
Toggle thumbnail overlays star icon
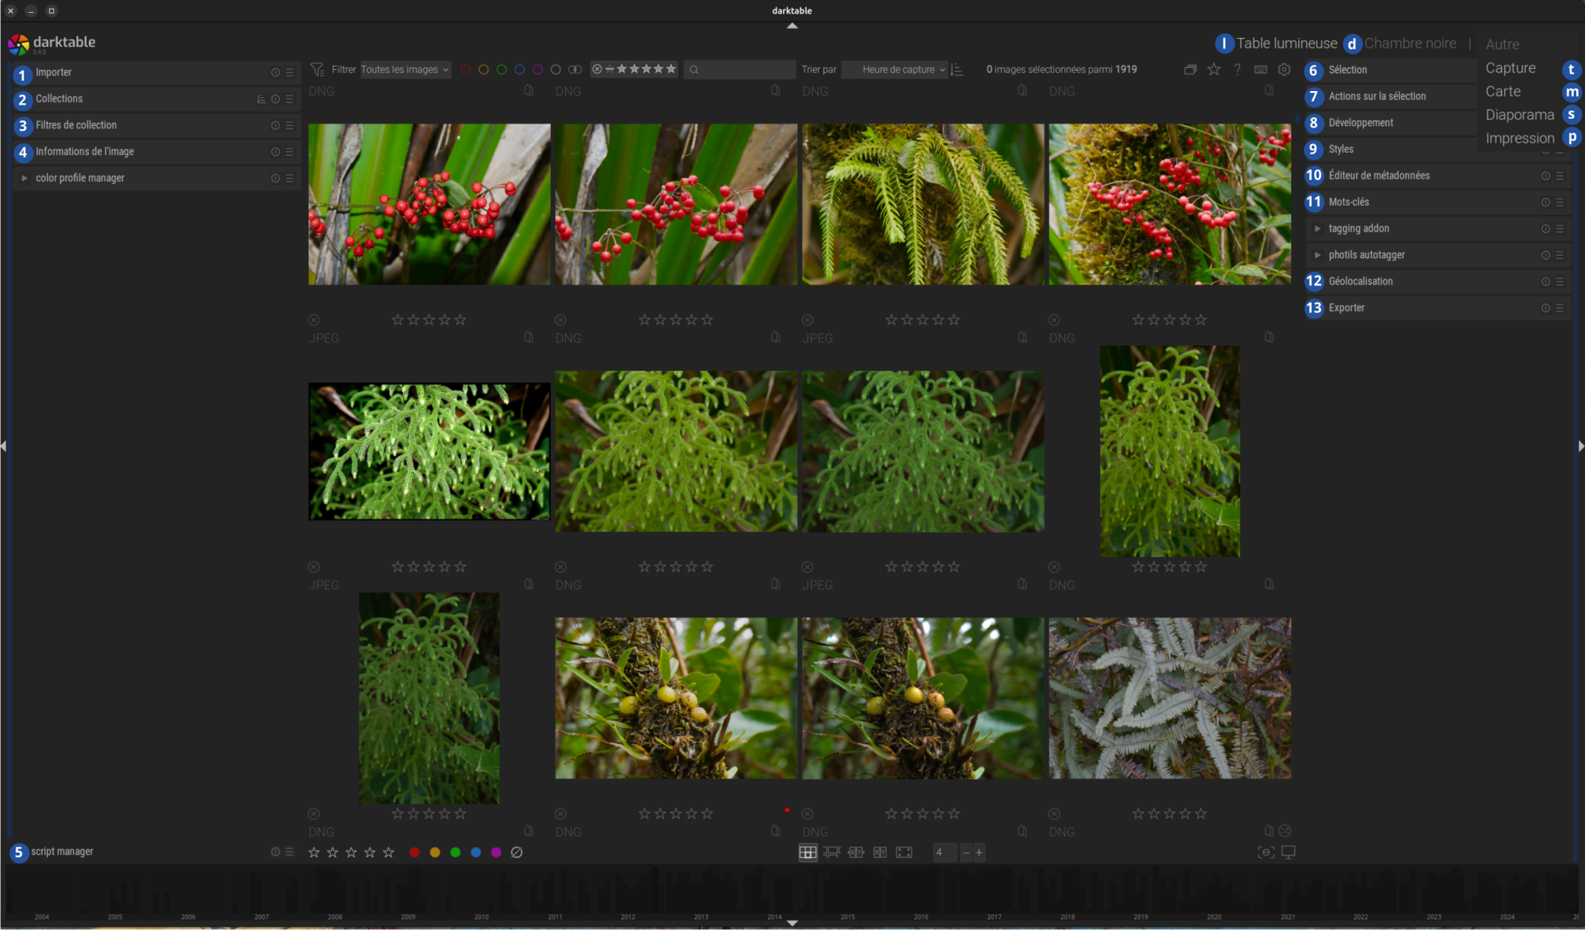click(x=1213, y=70)
